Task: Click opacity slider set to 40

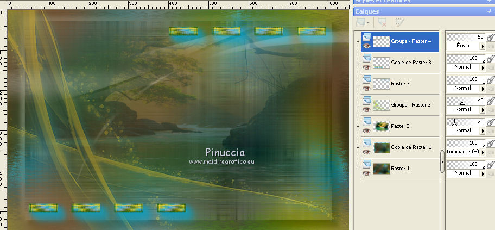Action: [466, 101]
